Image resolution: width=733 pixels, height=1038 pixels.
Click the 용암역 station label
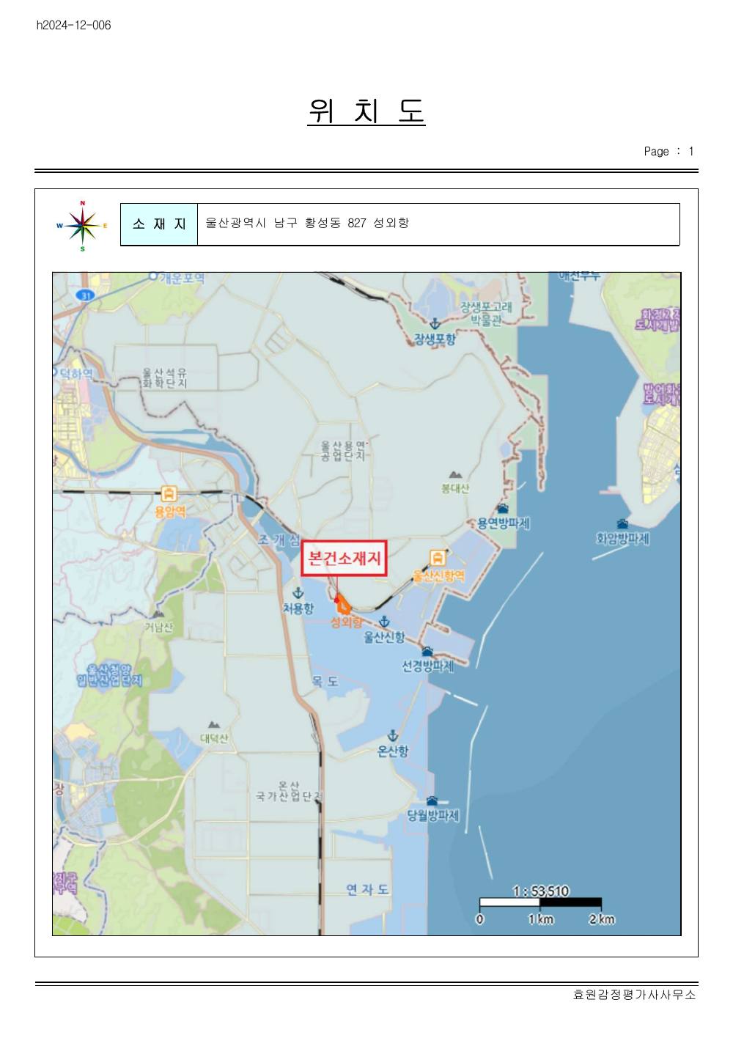[x=170, y=512]
